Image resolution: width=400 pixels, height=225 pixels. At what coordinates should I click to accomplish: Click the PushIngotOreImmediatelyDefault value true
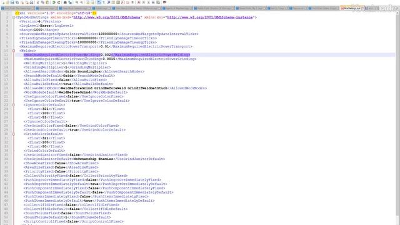click(x=94, y=184)
